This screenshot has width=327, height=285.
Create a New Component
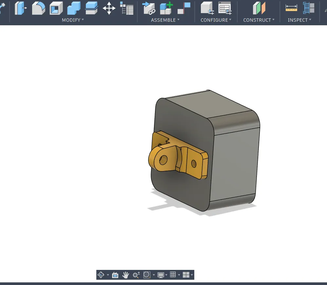point(166,8)
